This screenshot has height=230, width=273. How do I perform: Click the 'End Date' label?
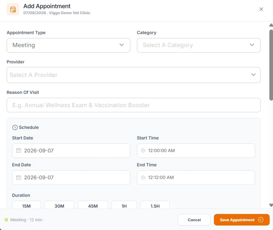(x=22, y=165)
